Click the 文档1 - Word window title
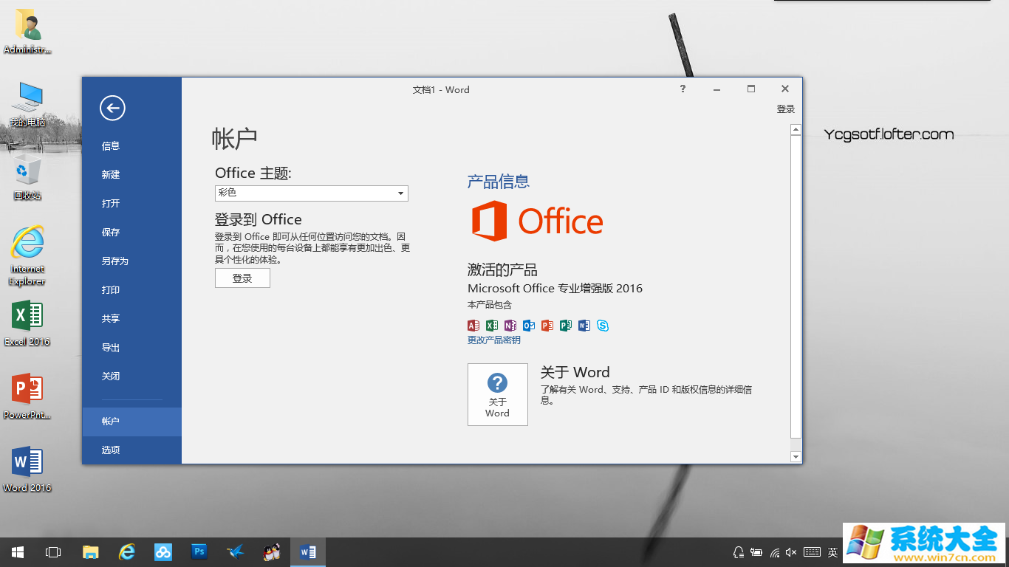 tap(441, 90)
